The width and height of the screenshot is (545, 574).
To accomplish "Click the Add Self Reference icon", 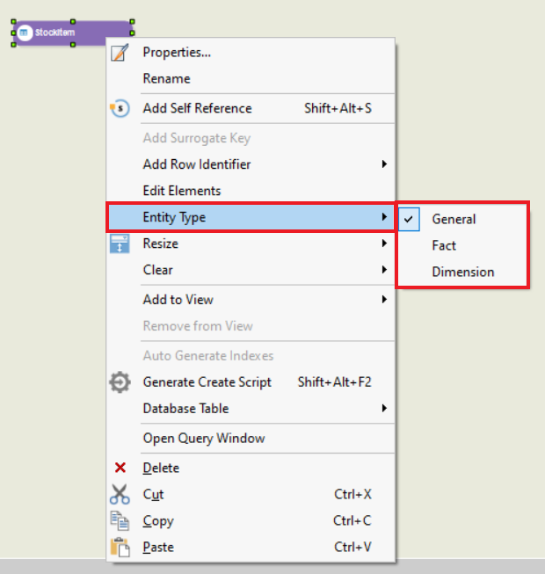I will click(120, 108).
